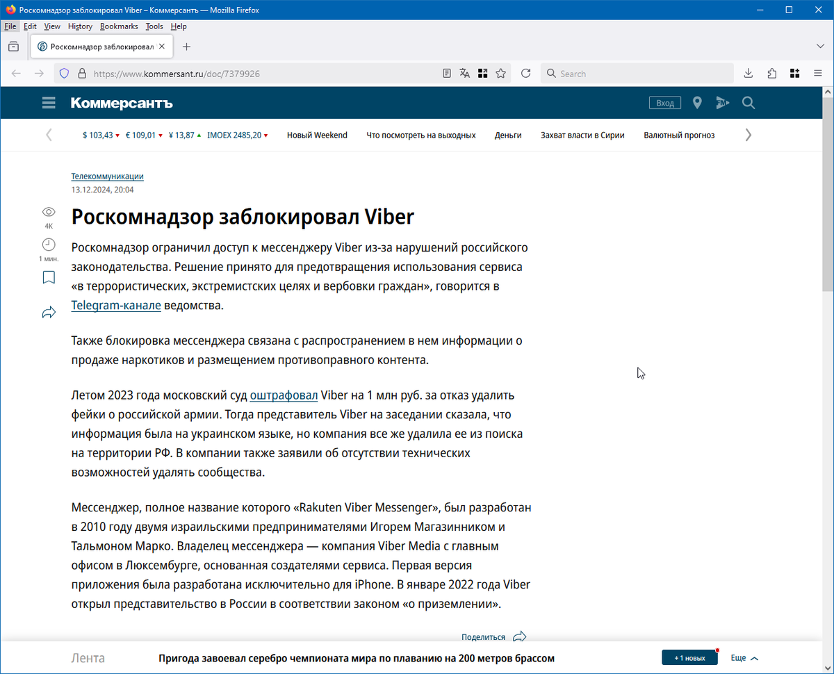Expand the Еще chevron in the bottom bar
The height and width of the screenshot is (674, 834).
pyautogui.click(x=755, y=658)
